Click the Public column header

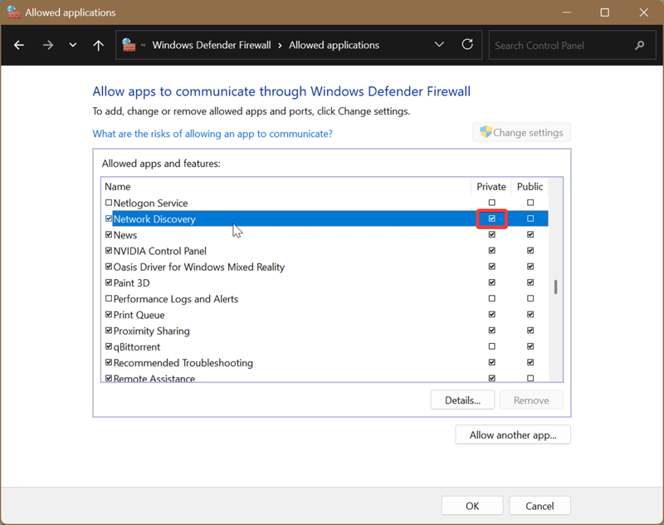tap(530, 186)
